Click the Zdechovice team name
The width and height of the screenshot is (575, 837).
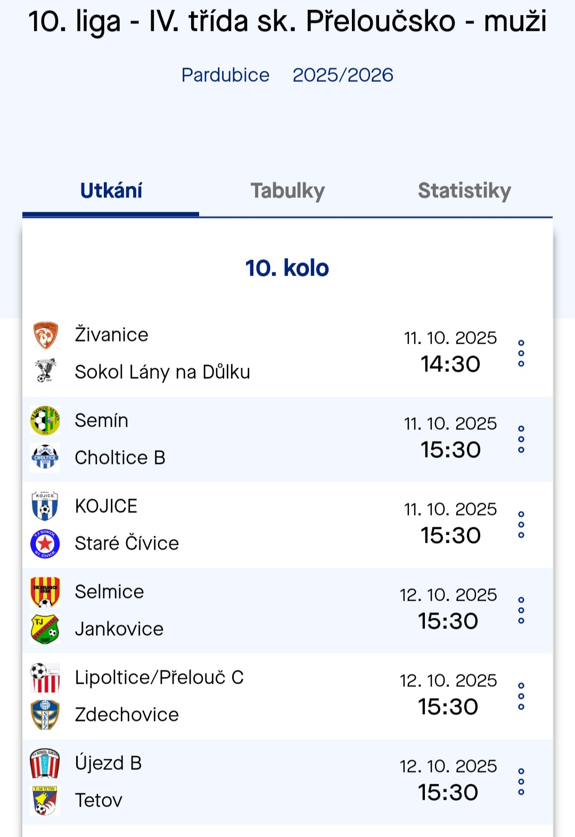127,715
